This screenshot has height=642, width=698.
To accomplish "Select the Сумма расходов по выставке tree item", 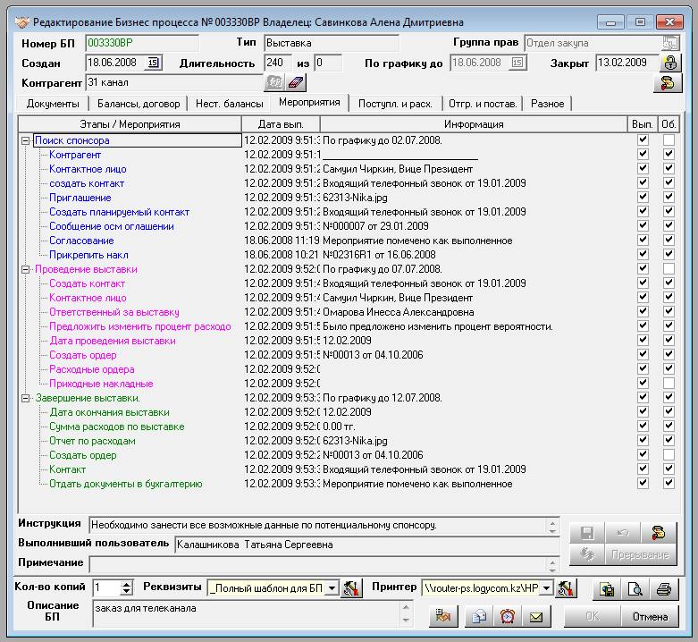I will (116, 427).
